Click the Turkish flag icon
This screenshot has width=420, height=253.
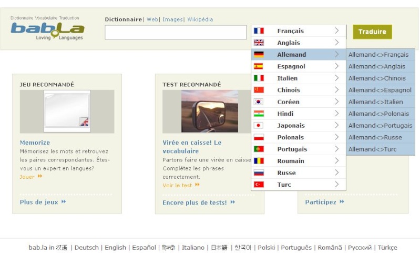tap(259, 185)
